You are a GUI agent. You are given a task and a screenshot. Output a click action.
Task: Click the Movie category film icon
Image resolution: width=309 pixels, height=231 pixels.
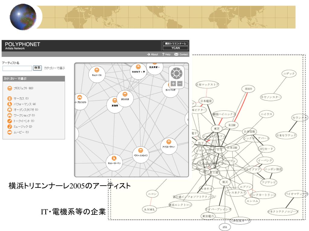10,132
